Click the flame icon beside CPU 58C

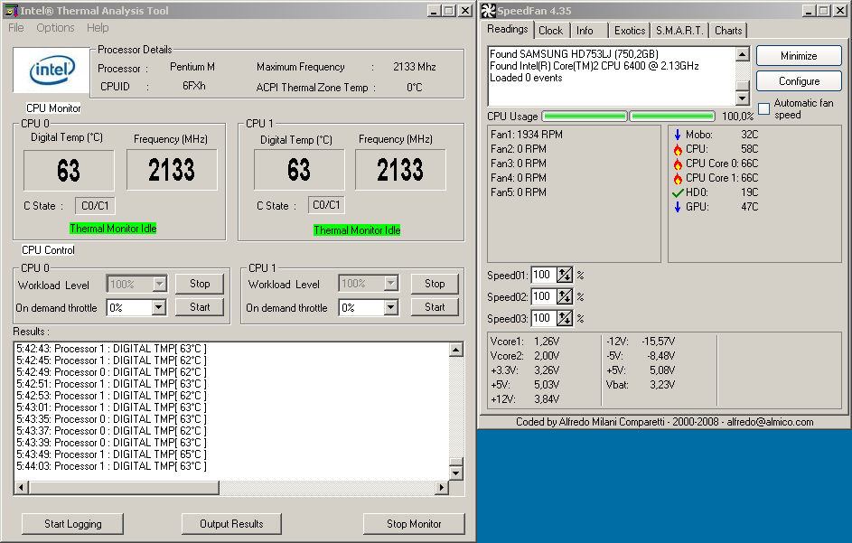[x=677, y=149]
